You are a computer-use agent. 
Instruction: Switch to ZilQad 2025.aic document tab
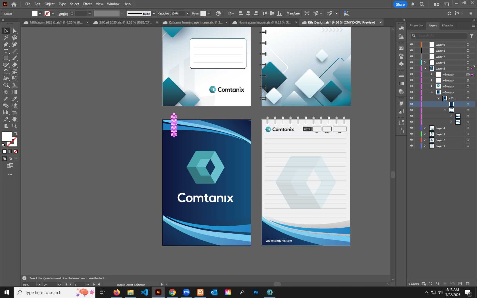coord(125,22)
